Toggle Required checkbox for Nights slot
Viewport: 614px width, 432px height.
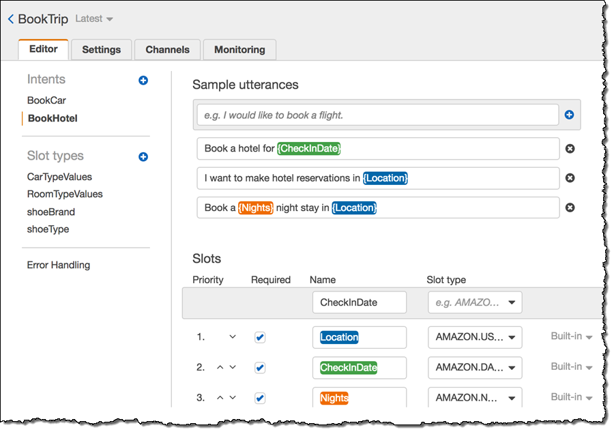tap(260, 397)
